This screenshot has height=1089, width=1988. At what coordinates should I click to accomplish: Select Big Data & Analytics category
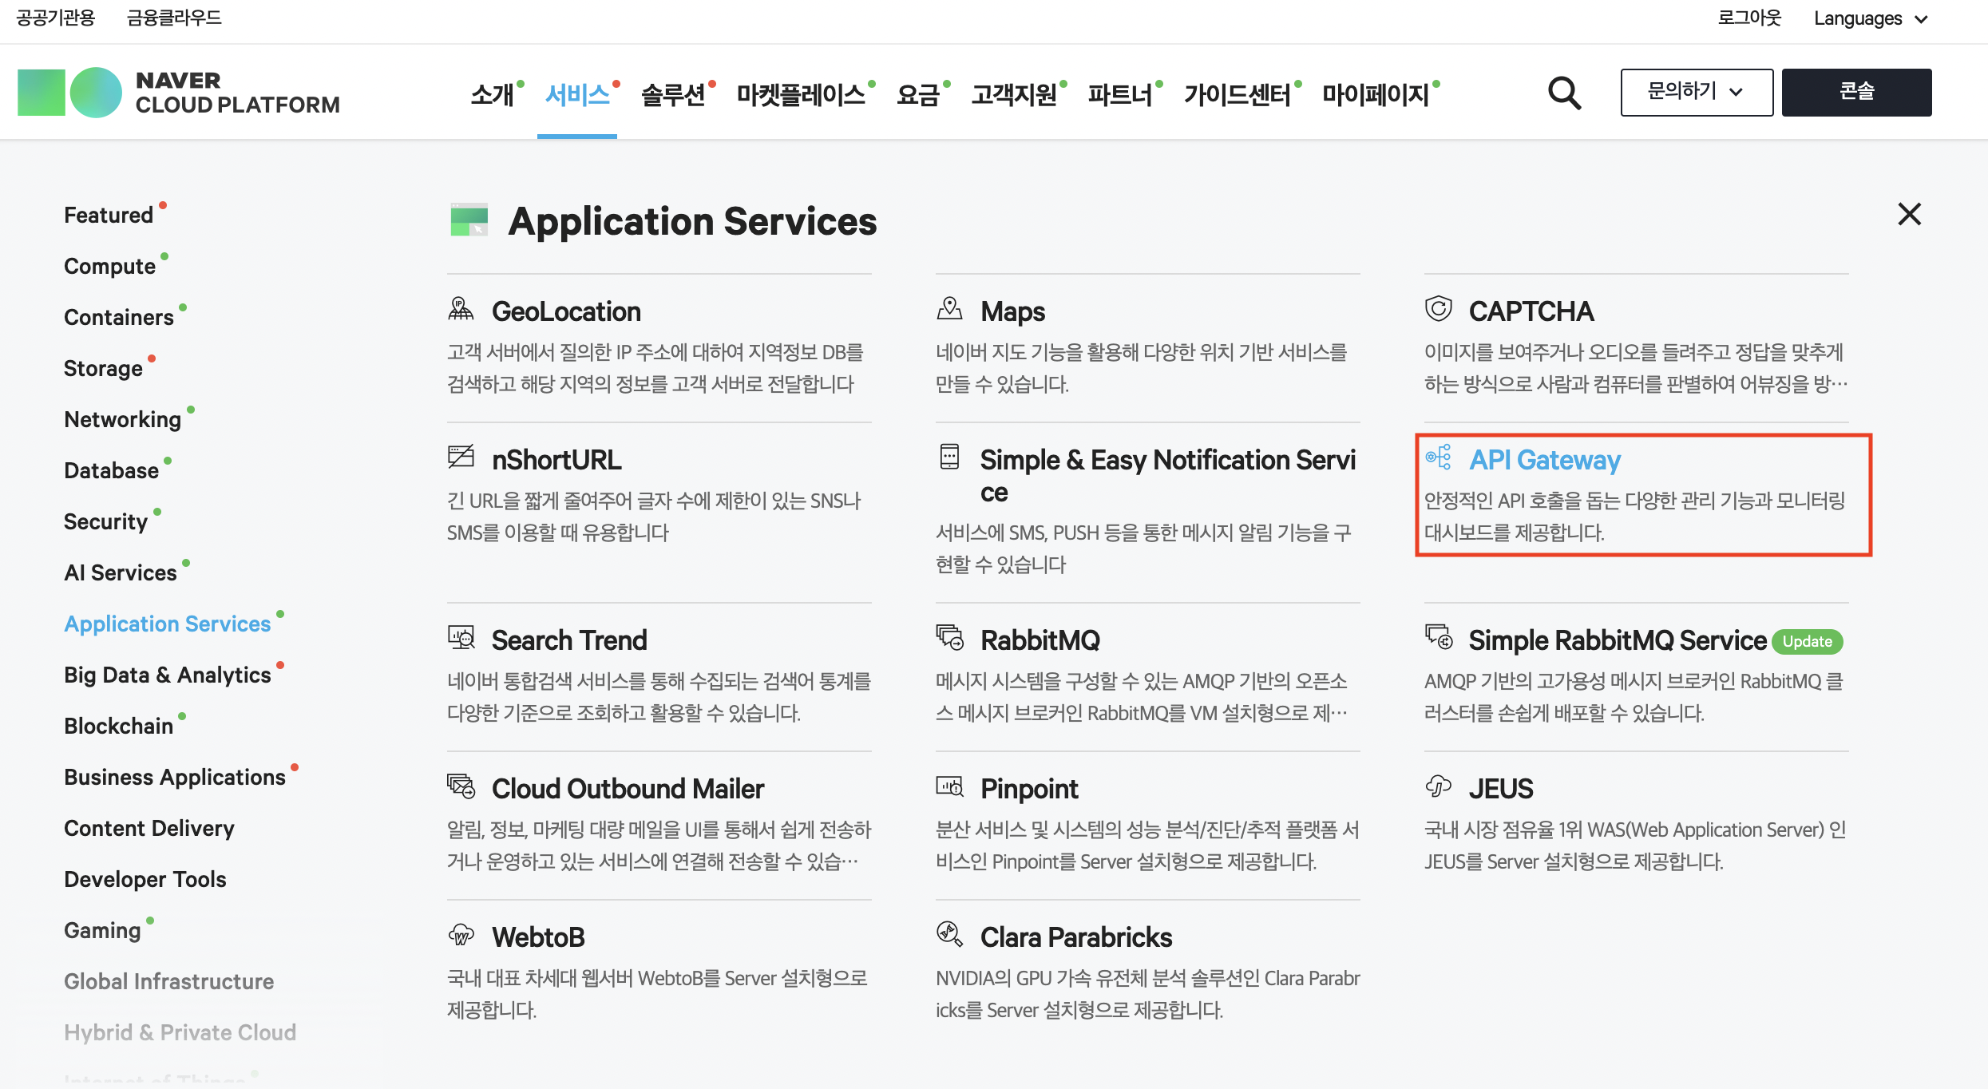coord(168,675)
